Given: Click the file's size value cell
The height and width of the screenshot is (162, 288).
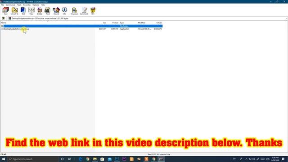Looking at the screenshot, I should coord(103,29).
